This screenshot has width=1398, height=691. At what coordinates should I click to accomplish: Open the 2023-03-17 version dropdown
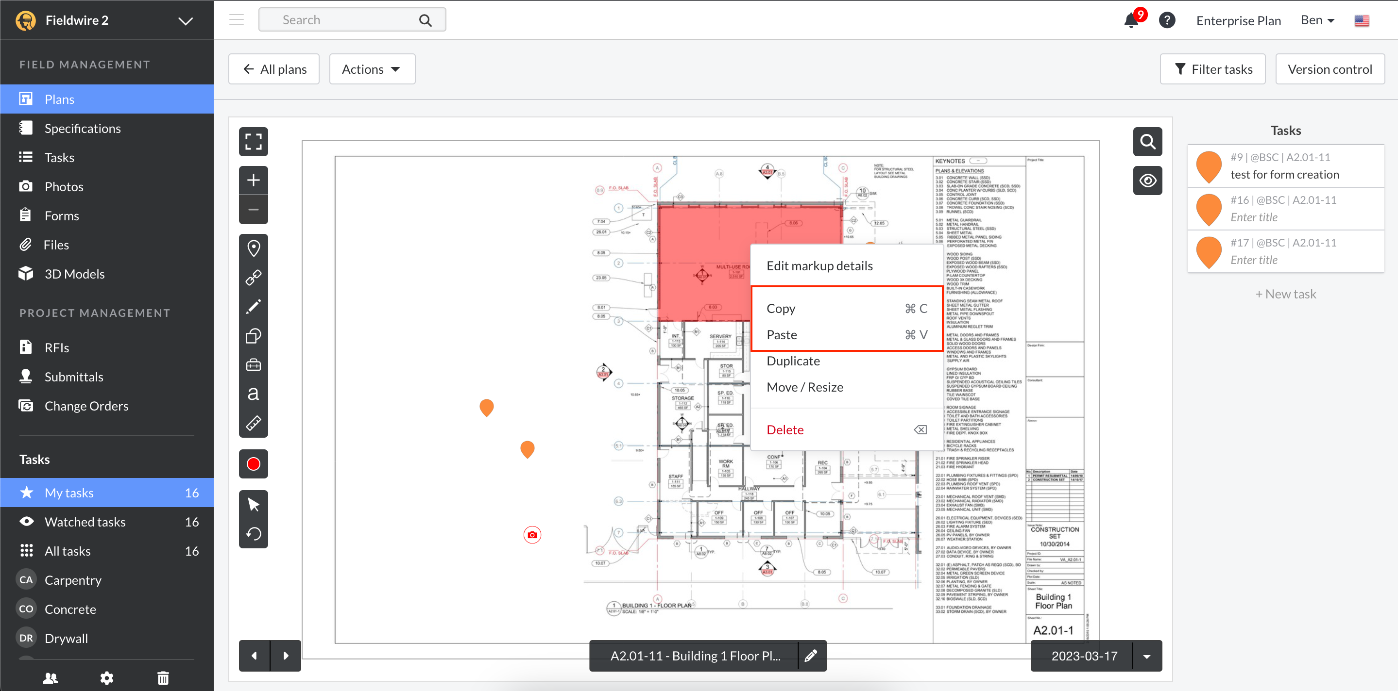(x=1147, y=656)
